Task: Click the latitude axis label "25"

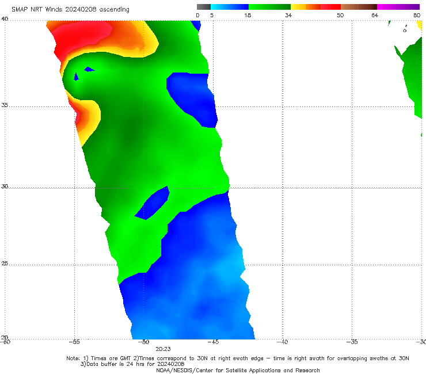Action: point(5,264)
